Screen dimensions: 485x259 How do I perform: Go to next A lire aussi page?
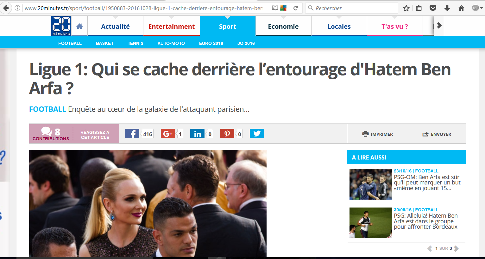(456, 249)
